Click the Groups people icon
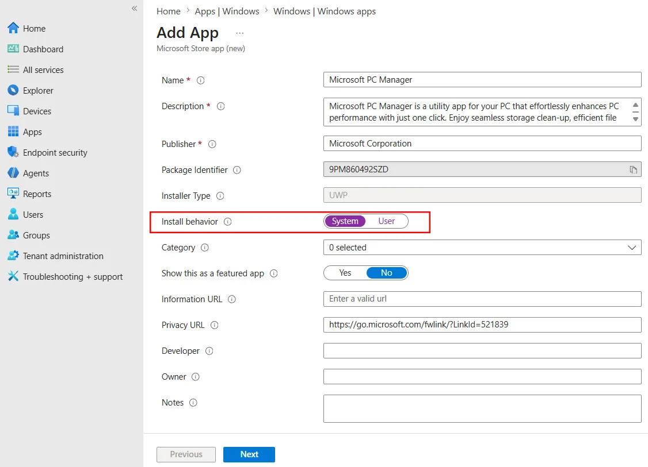Viewport: 648px width, 467px height. (x=13, y=235)
